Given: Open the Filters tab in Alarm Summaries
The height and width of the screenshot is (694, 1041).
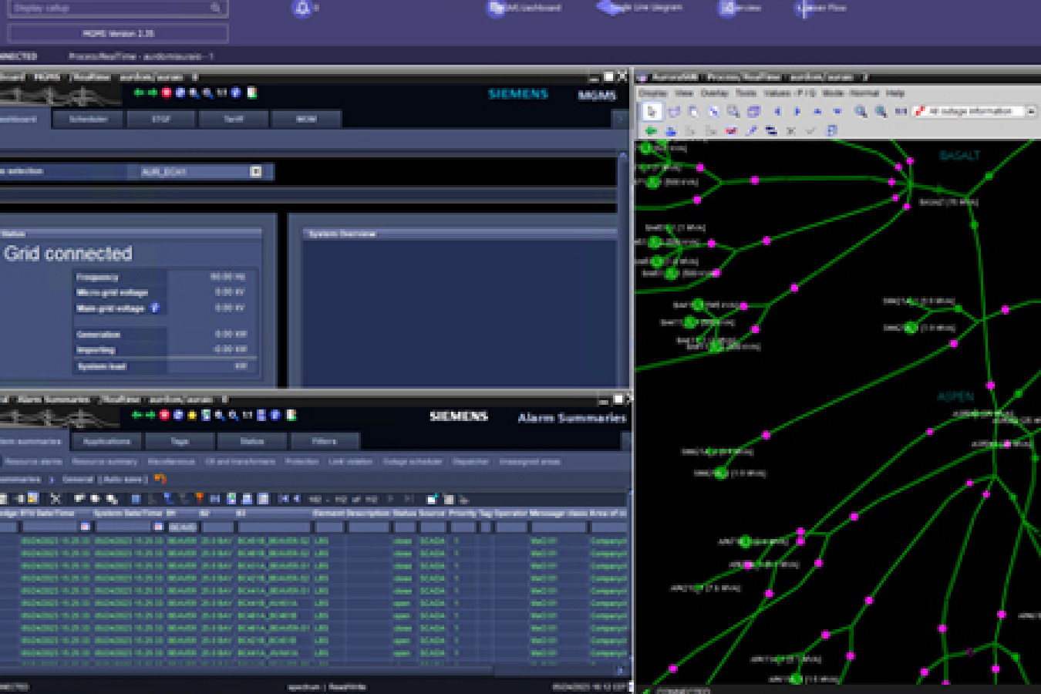Looking at the screenshot, I should point(324,441).
